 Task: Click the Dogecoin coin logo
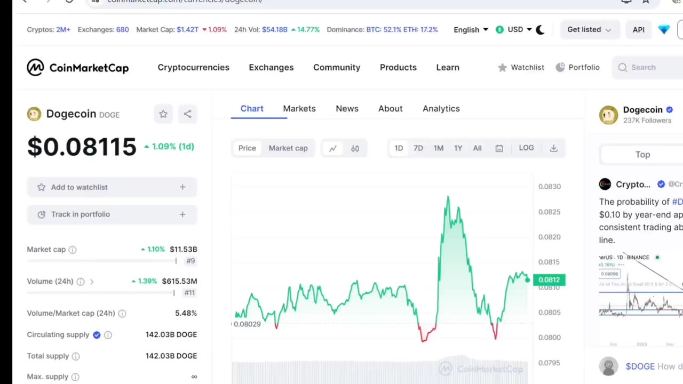click(34, 114)
